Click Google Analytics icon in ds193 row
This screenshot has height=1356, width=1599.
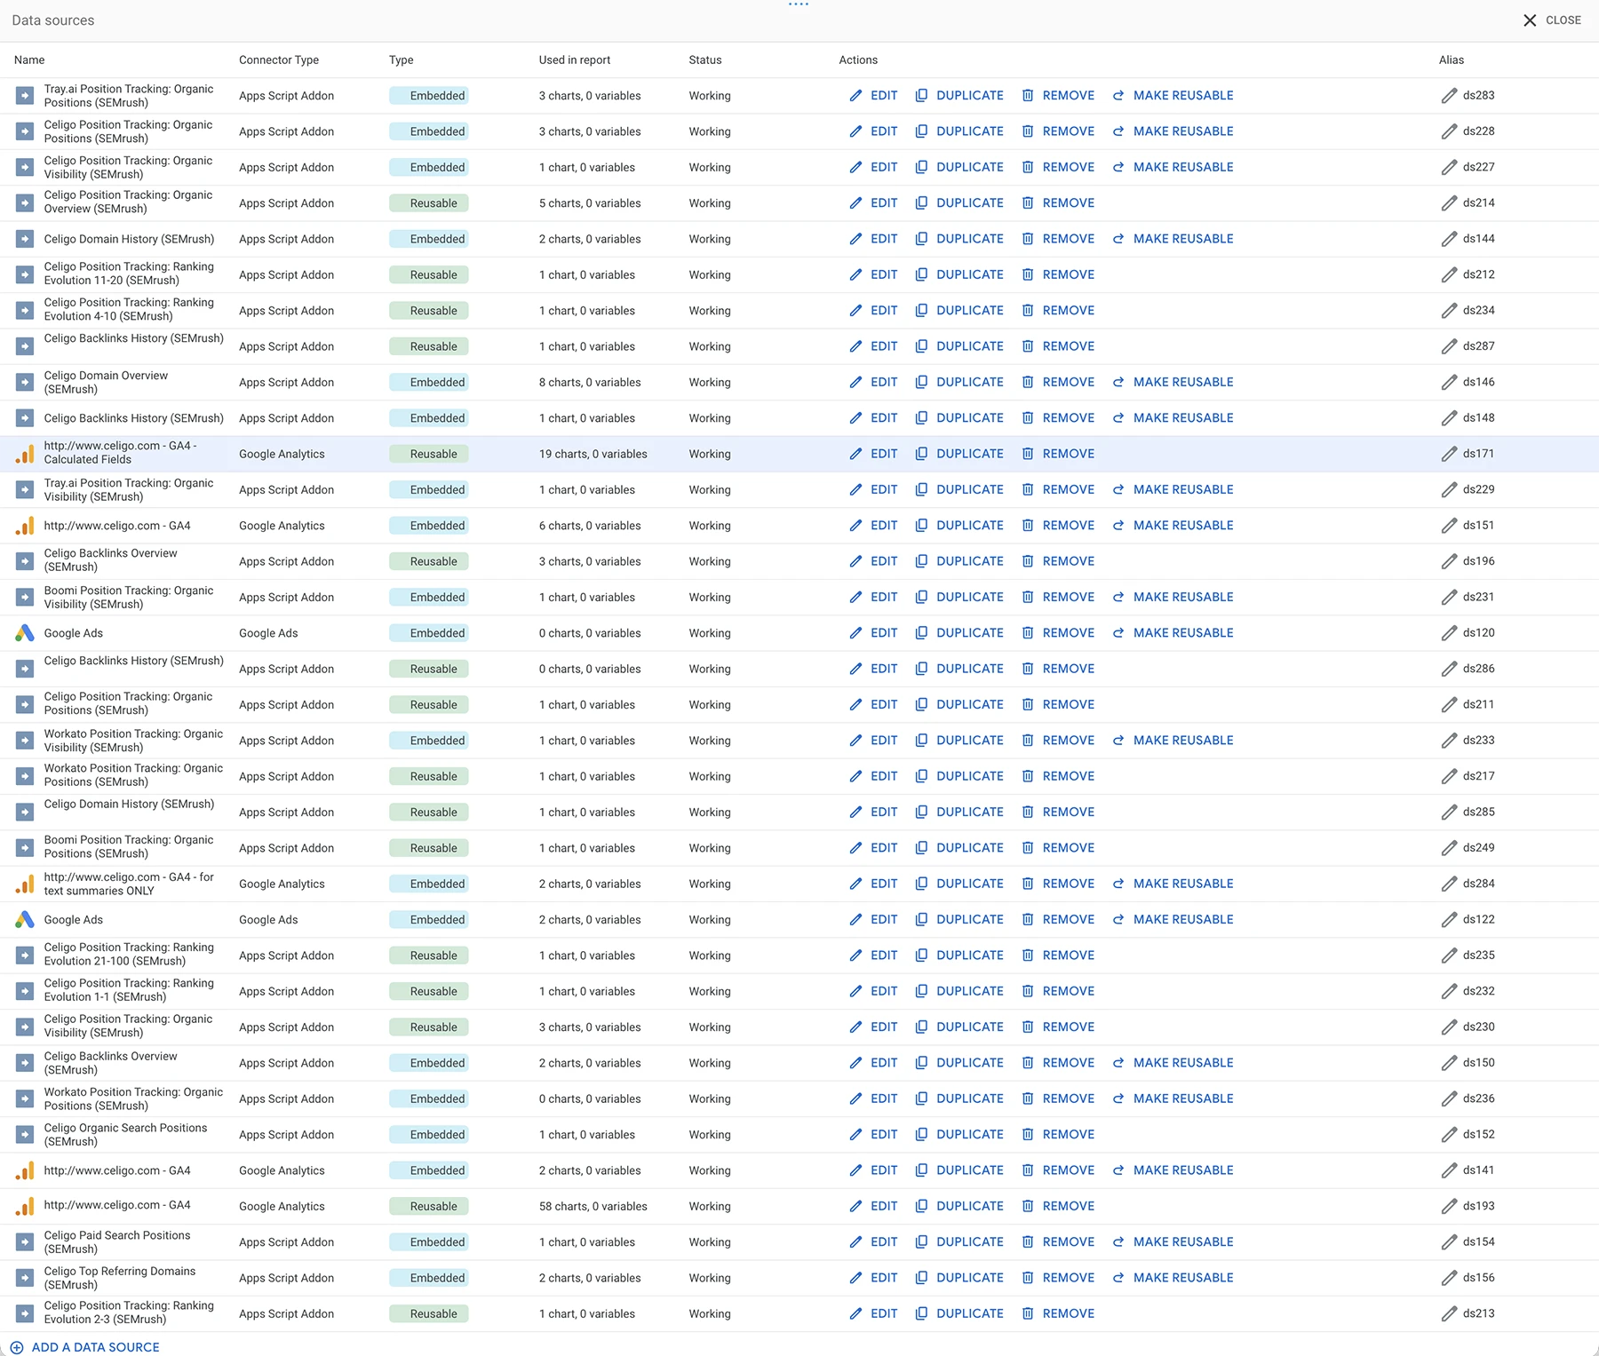(x=25, y=1206)
